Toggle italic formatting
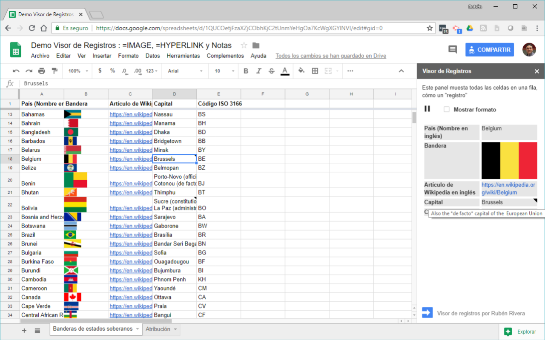The width and height of the screenshot is (545, 340). tap(258, 71)
